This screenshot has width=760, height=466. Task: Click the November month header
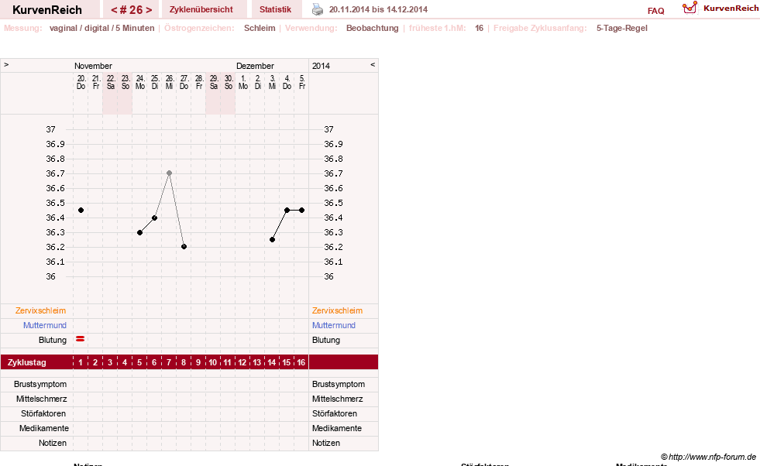click(93, 66)
